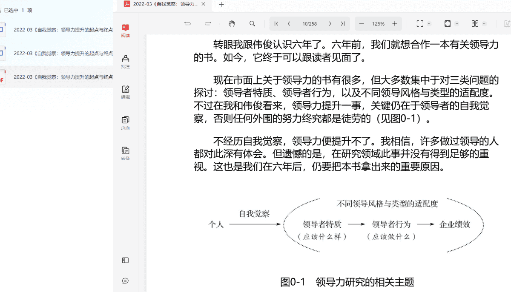Open the comments bubble icon at bottom

125,281
